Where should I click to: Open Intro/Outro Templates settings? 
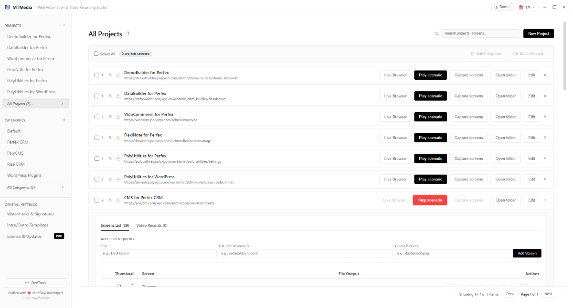pos(28,225)
